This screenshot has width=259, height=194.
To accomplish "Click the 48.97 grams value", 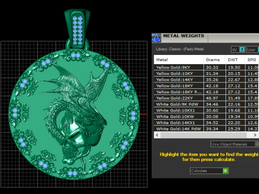I will (x=212, y=98).
